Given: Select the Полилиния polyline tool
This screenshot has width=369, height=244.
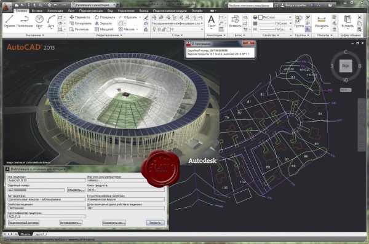Looking at the screenshot, I should (25, 21).
